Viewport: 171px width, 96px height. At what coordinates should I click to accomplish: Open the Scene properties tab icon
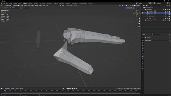pyautogui.click(x=143, y=48)
